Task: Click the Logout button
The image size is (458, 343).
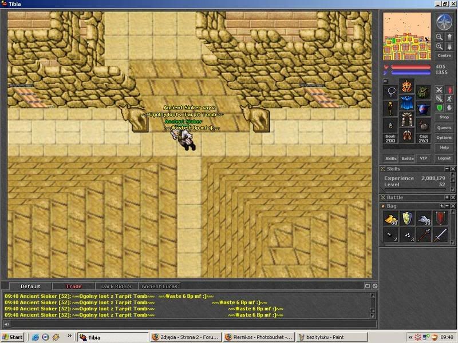Action: (444, 158)
